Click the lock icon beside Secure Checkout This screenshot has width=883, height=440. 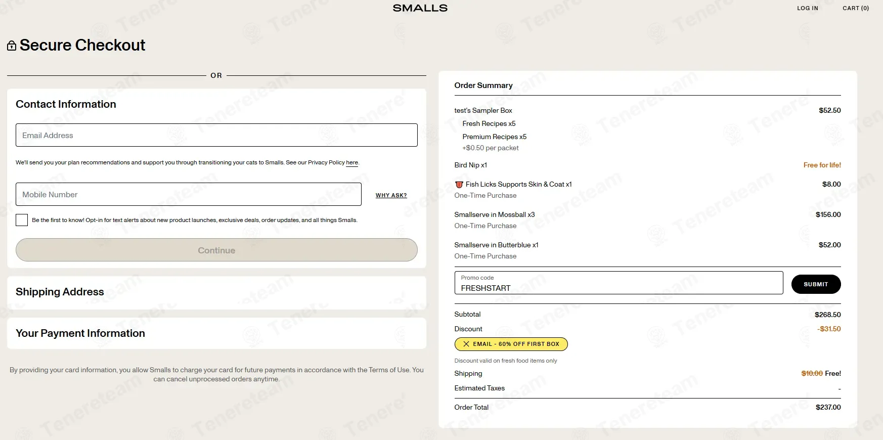(x=12, y=46)
